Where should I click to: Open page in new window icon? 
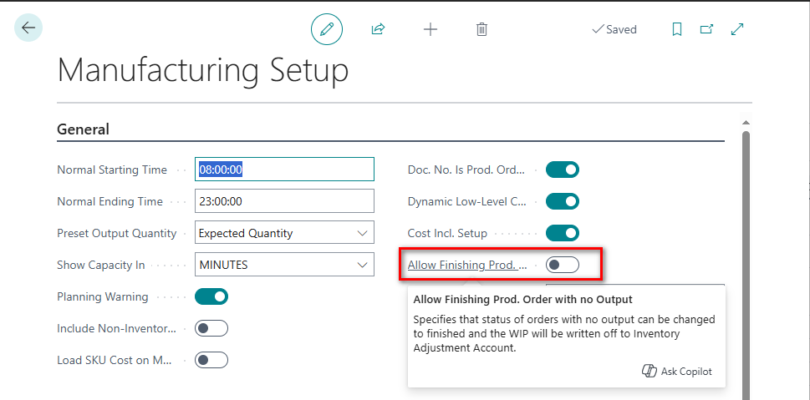click(706, 29)
